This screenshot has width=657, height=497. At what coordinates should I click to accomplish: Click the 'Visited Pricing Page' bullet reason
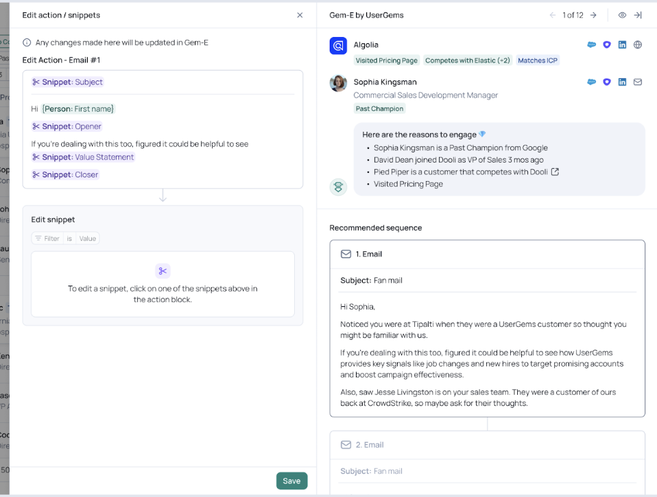click(x=408, y=184)
